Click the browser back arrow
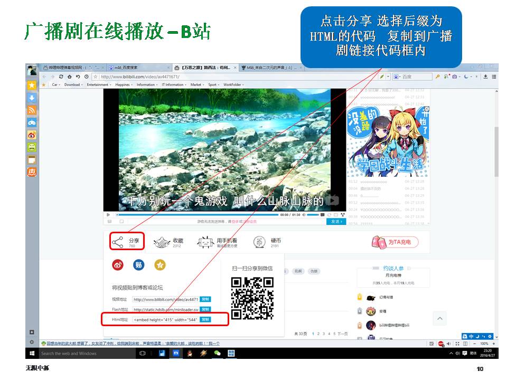 coord(44,77)
